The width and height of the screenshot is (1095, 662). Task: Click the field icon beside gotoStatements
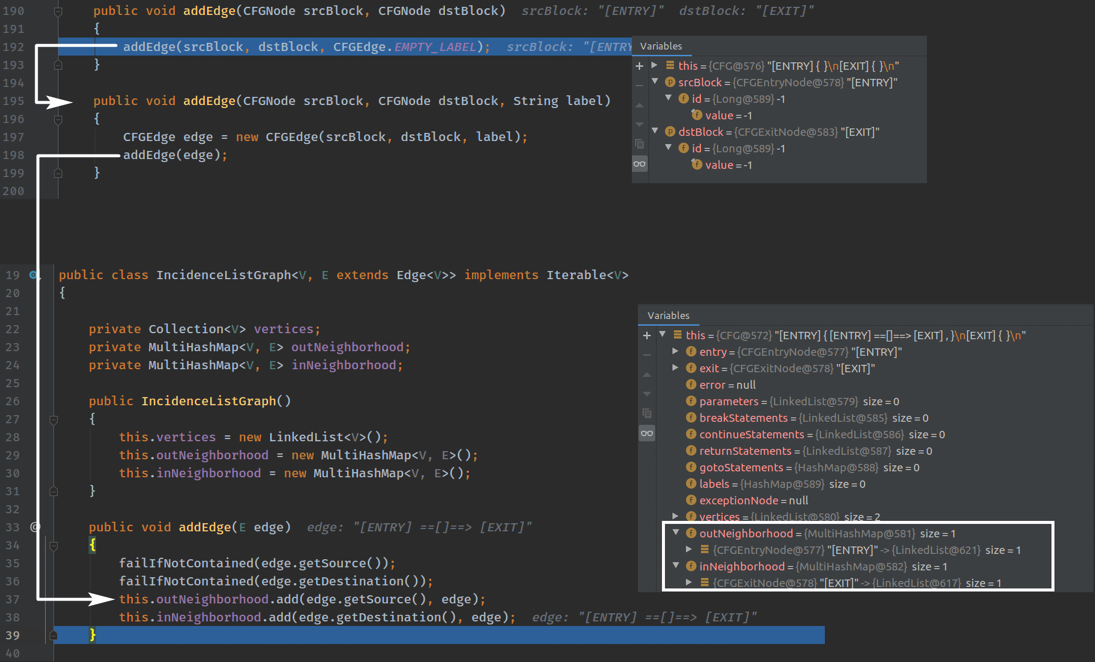coord(691,467)
